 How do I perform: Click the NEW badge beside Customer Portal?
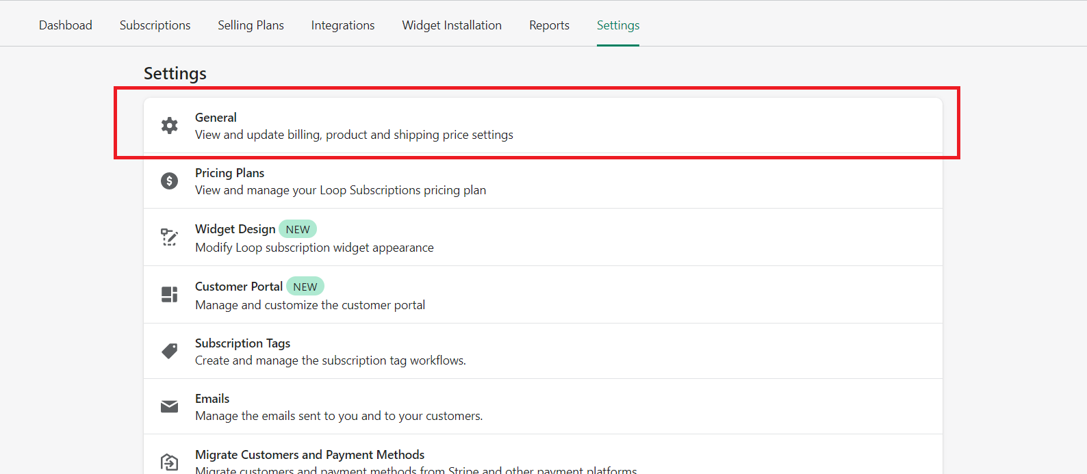[305, 287]
